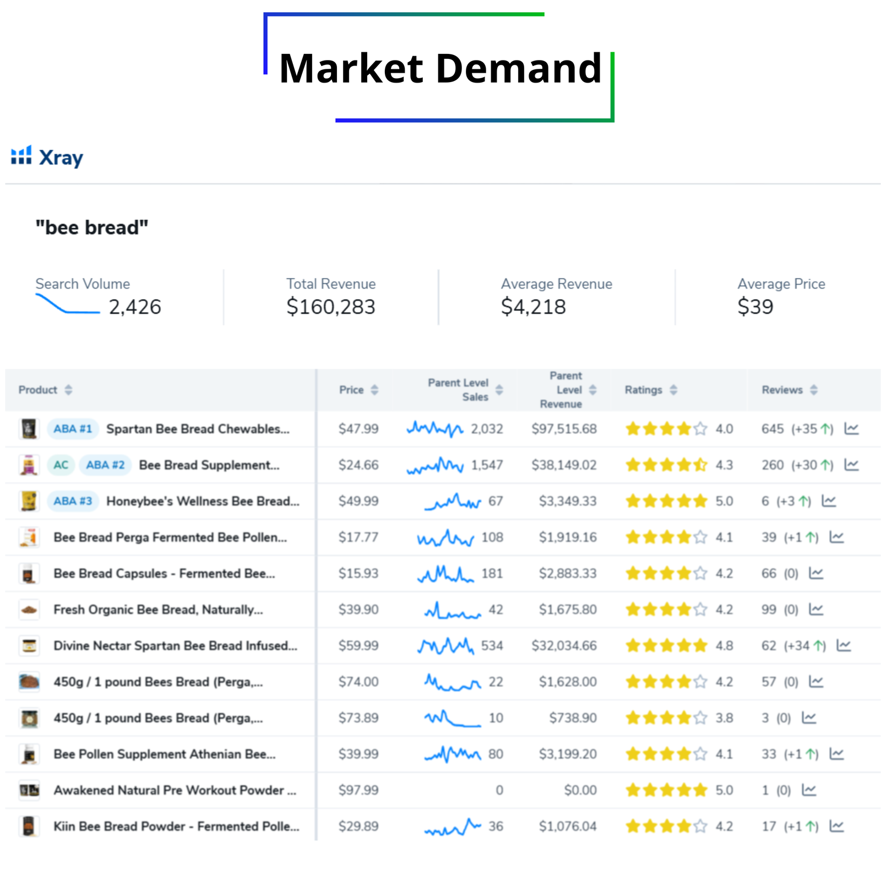Viewport: 881px width, 881px height.
Task: Open Spartan Bee Bread Chewables product thumbnail
Action: (x=29, y=428)
